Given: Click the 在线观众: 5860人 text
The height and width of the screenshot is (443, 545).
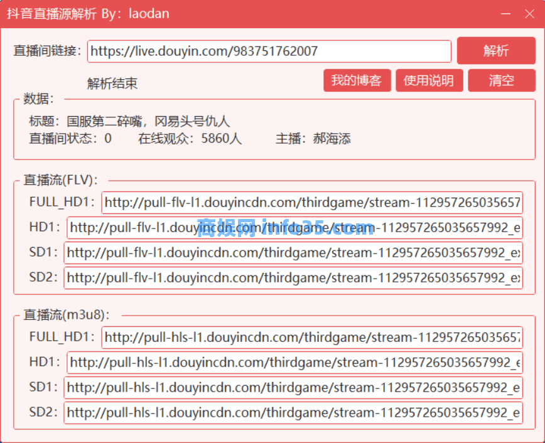Looking at the screenshot, I should coord(190,139).
